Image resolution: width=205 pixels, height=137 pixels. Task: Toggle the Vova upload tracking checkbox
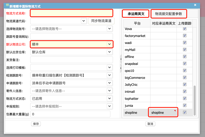[185, 28]
